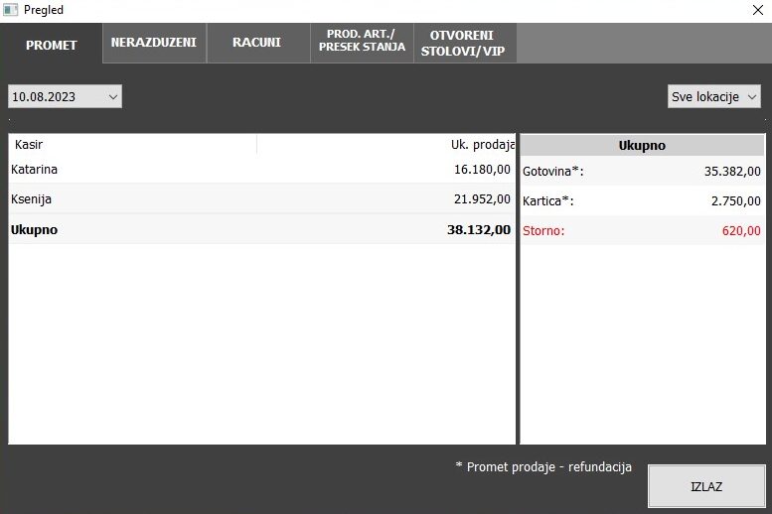Select the Katarina cashier row
The image size is (772, 514).
click(x=261, y=170)
